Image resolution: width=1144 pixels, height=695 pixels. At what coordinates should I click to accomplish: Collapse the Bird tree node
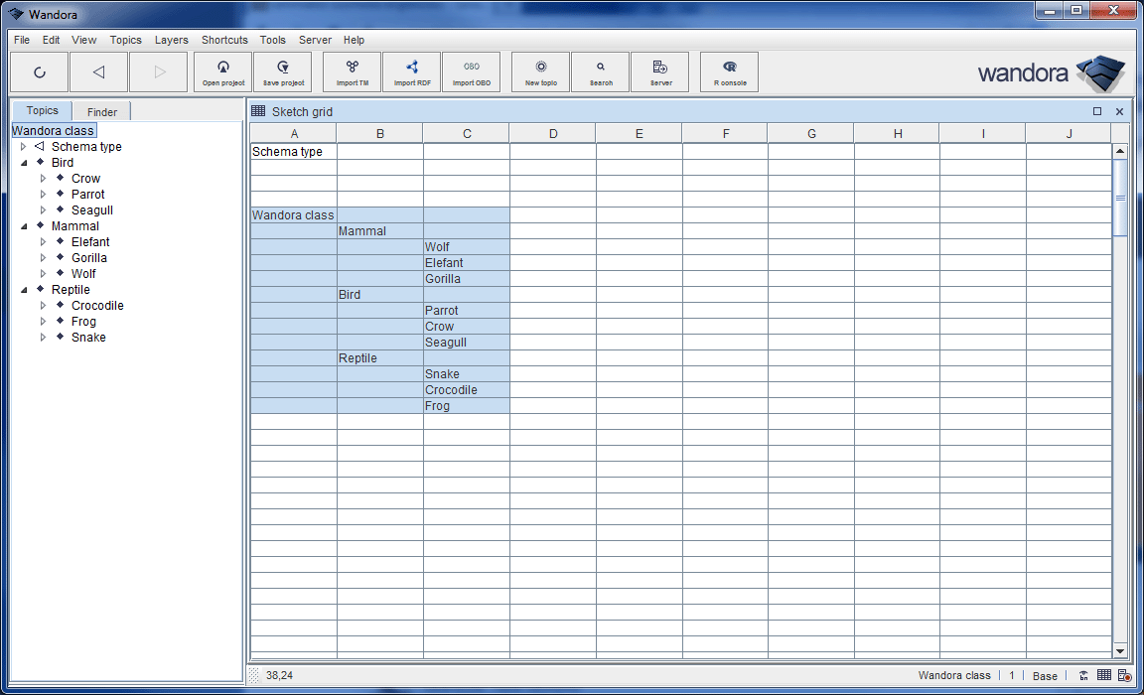point(24,163)
